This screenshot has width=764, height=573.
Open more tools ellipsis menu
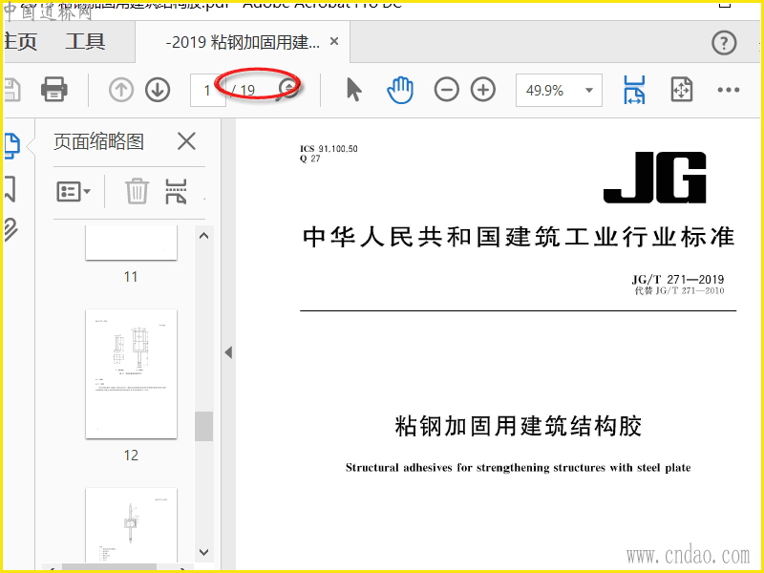(729, 90)
